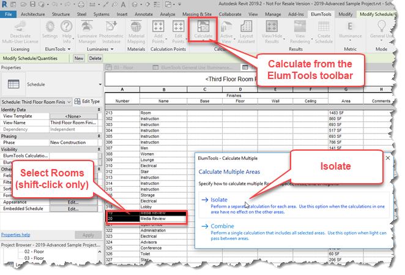Click the Properties help link

16,234
